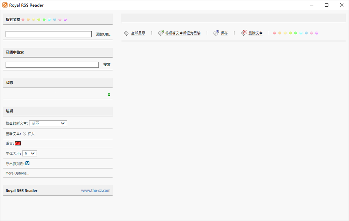
Task: Click the cyan dot in the article toolbar
Action: 301,33
